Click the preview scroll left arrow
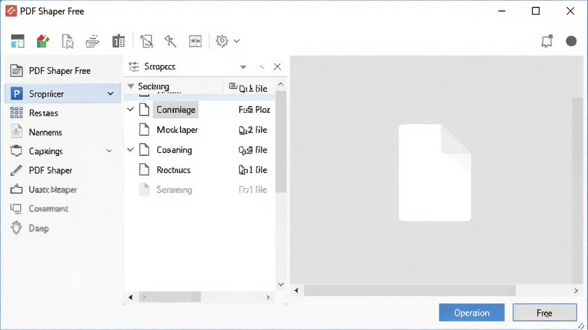588x330 pixels. pos(296,290)
